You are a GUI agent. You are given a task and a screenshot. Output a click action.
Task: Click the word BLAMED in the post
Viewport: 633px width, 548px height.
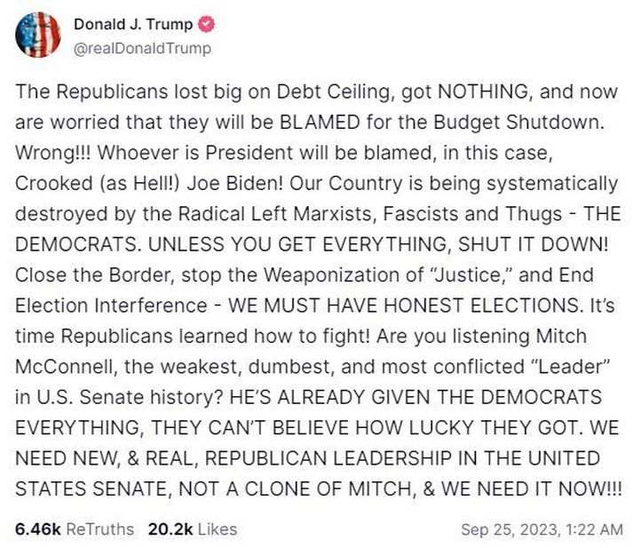(320, 122)
